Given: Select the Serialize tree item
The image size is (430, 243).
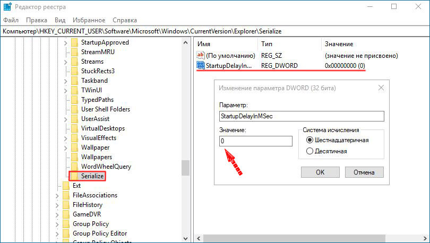Looking at the screenshot, I should click(92, 176).
